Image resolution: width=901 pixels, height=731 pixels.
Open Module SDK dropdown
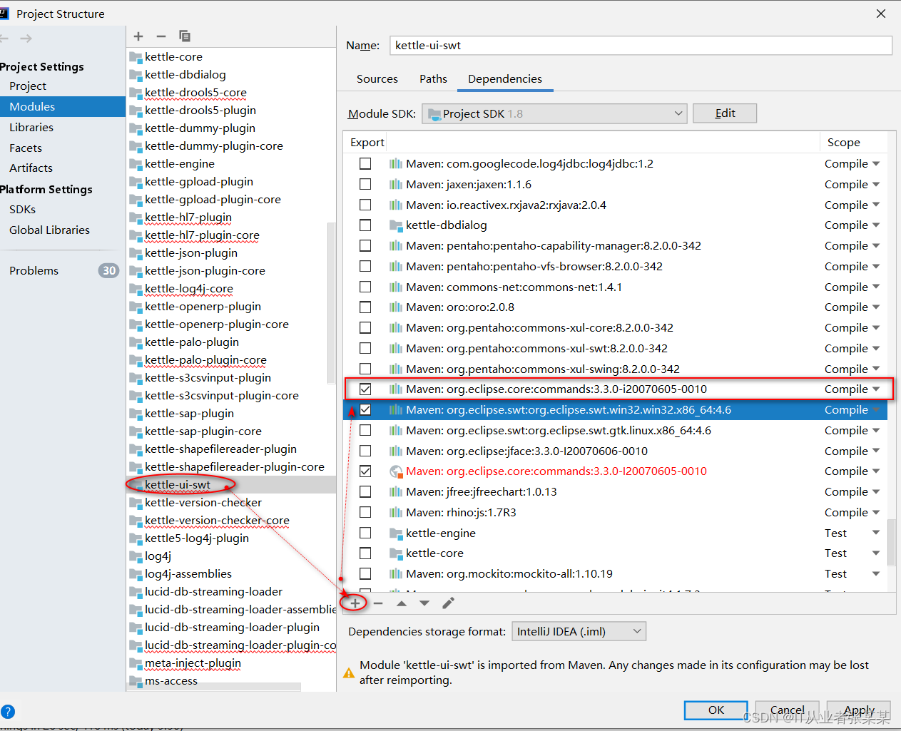click(x=554, y=114)
